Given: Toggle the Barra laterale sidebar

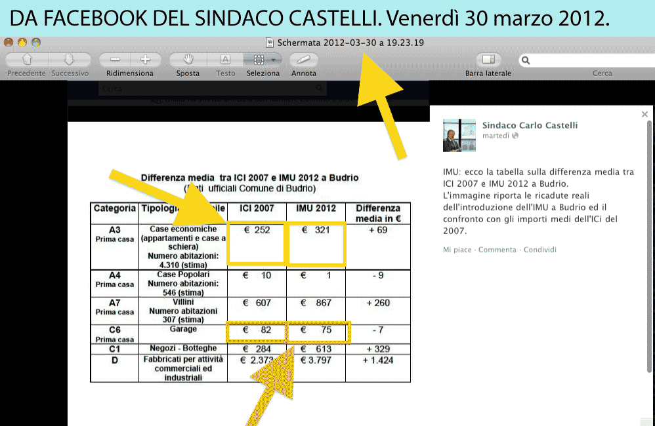Looking at the screenshot, I should (488, 60).
